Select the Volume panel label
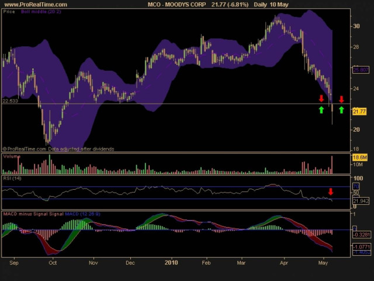Screen dimensions: 374x281 (12, 156)
